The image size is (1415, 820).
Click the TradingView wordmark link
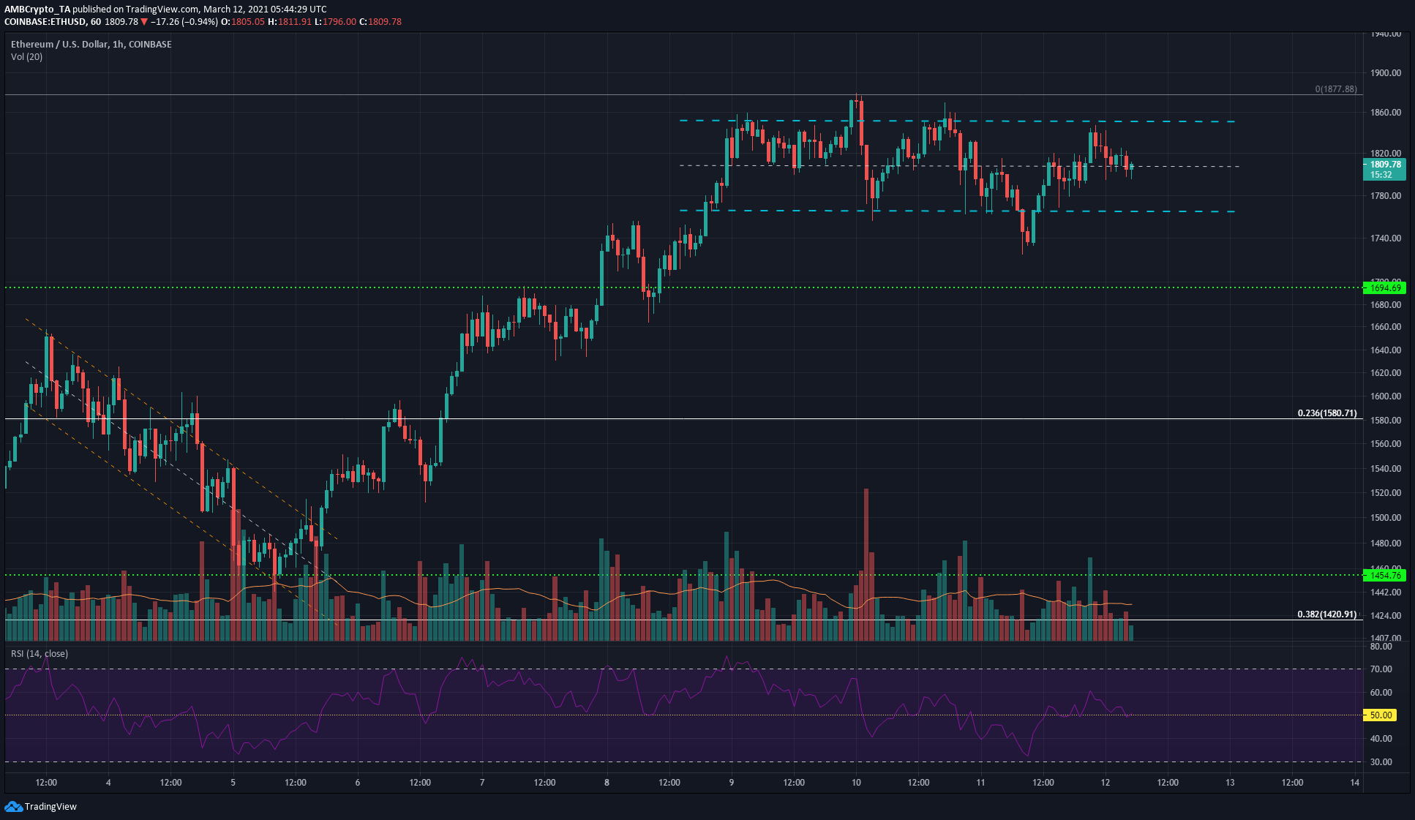click(x=50, y=806)
